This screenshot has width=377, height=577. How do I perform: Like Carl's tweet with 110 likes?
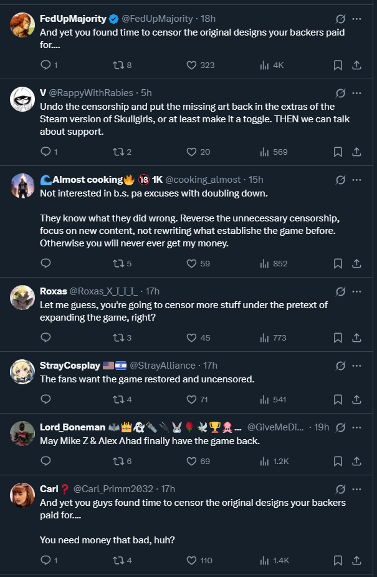[193, 560]
